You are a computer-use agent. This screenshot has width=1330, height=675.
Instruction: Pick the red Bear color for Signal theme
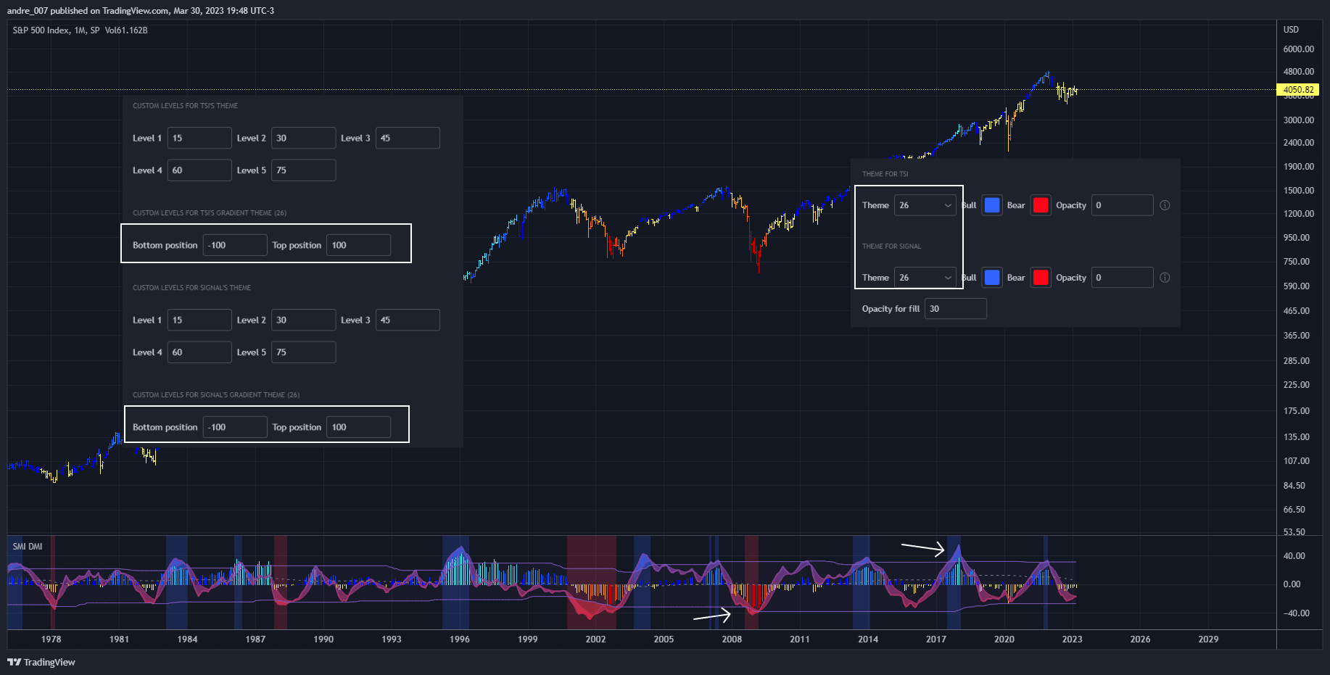1041,278
